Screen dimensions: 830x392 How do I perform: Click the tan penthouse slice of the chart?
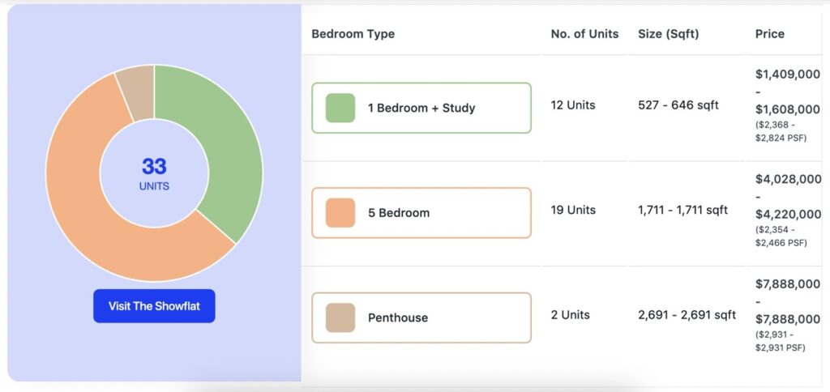[x=138, y=92]
